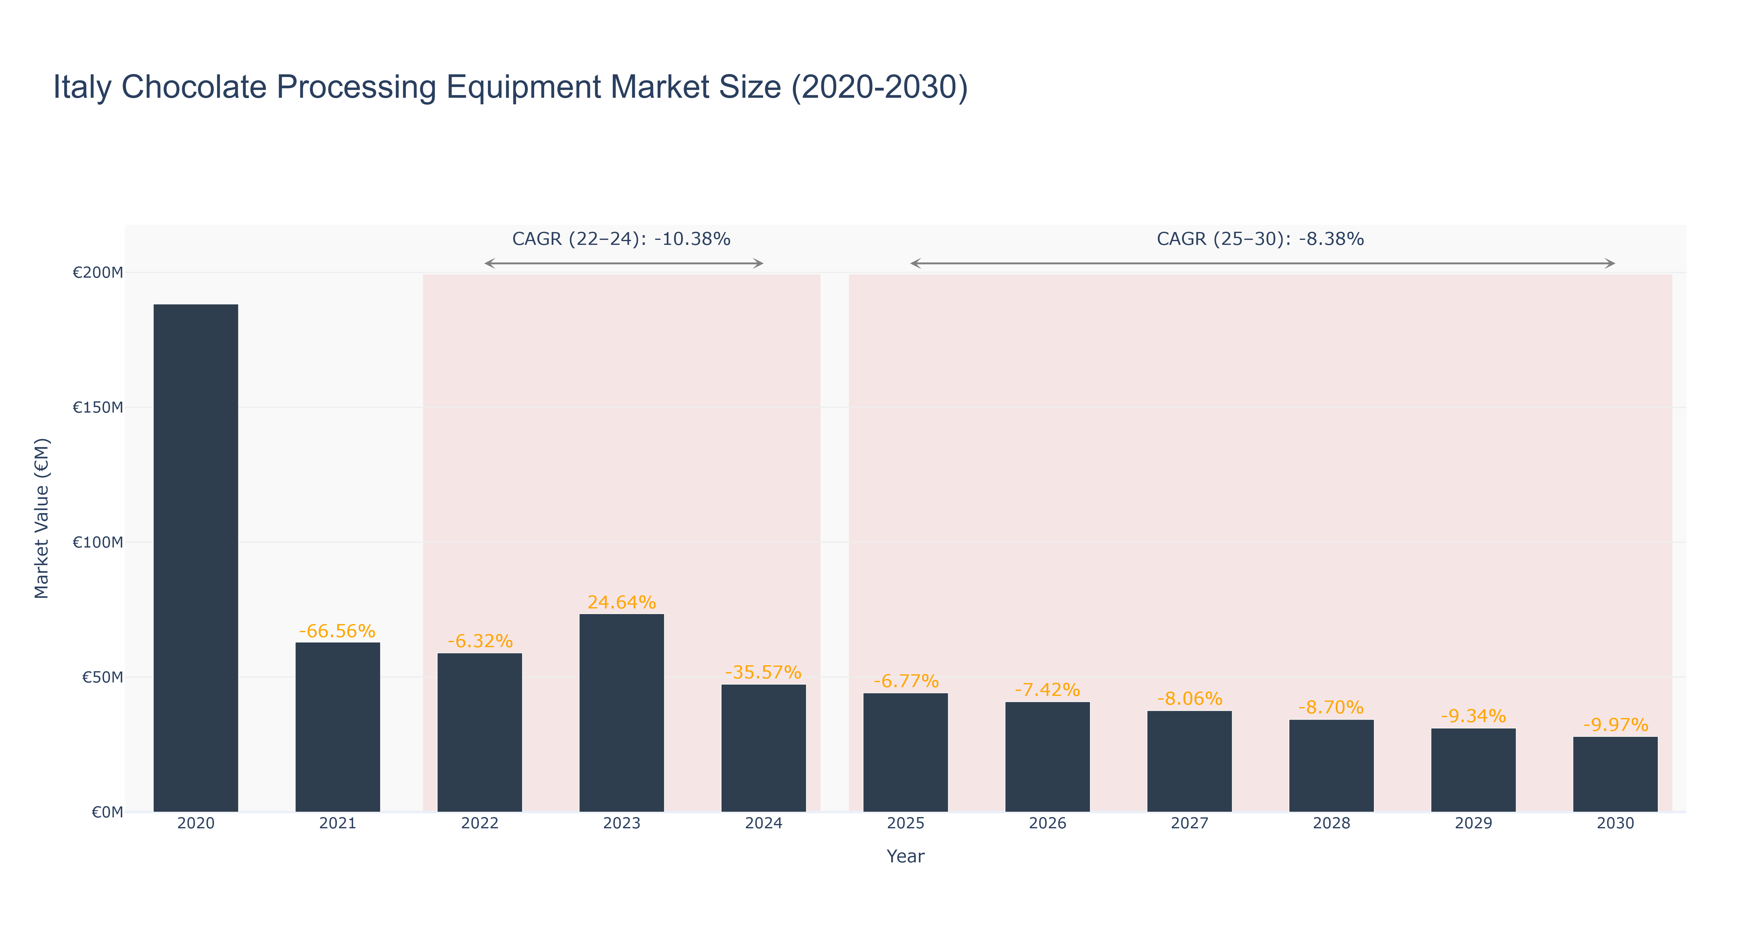Image resolution: width=1749 pixels, height=937 pixels.
Task: Click the -35.57% growth label
Action: pos(763,672)
